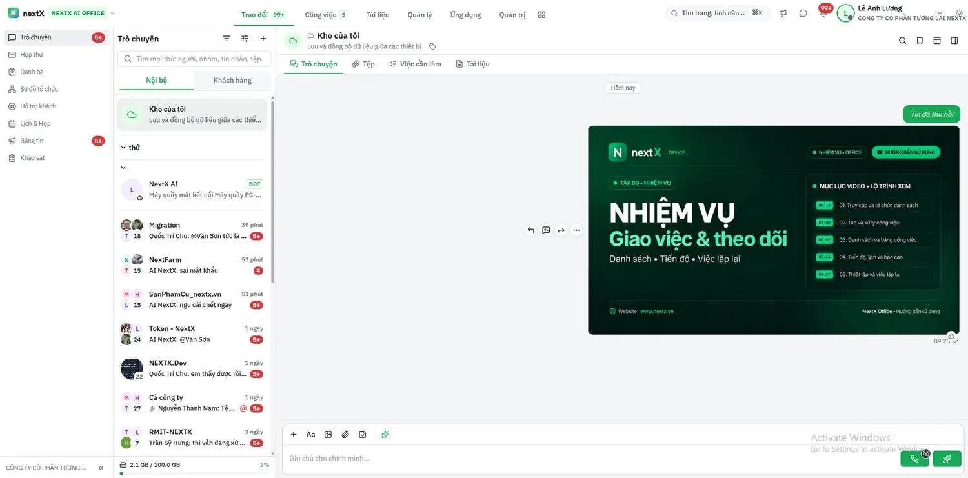The image size is (968, 478).
Task: Click the chat search field Tìm mọi thứ
Action: (194, 59)
